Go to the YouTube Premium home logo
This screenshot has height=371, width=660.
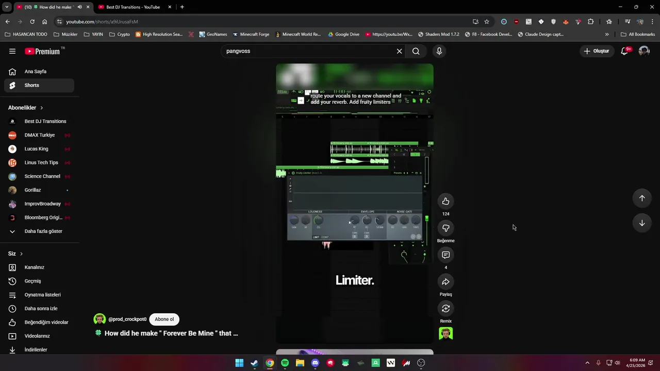(x=42, y=51)
